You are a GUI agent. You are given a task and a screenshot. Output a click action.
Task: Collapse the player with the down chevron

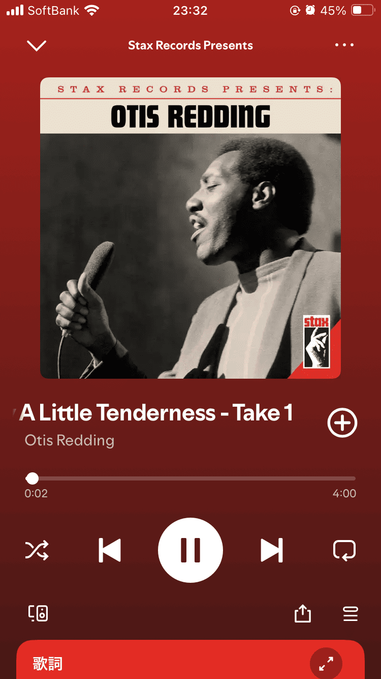[37, 46]
